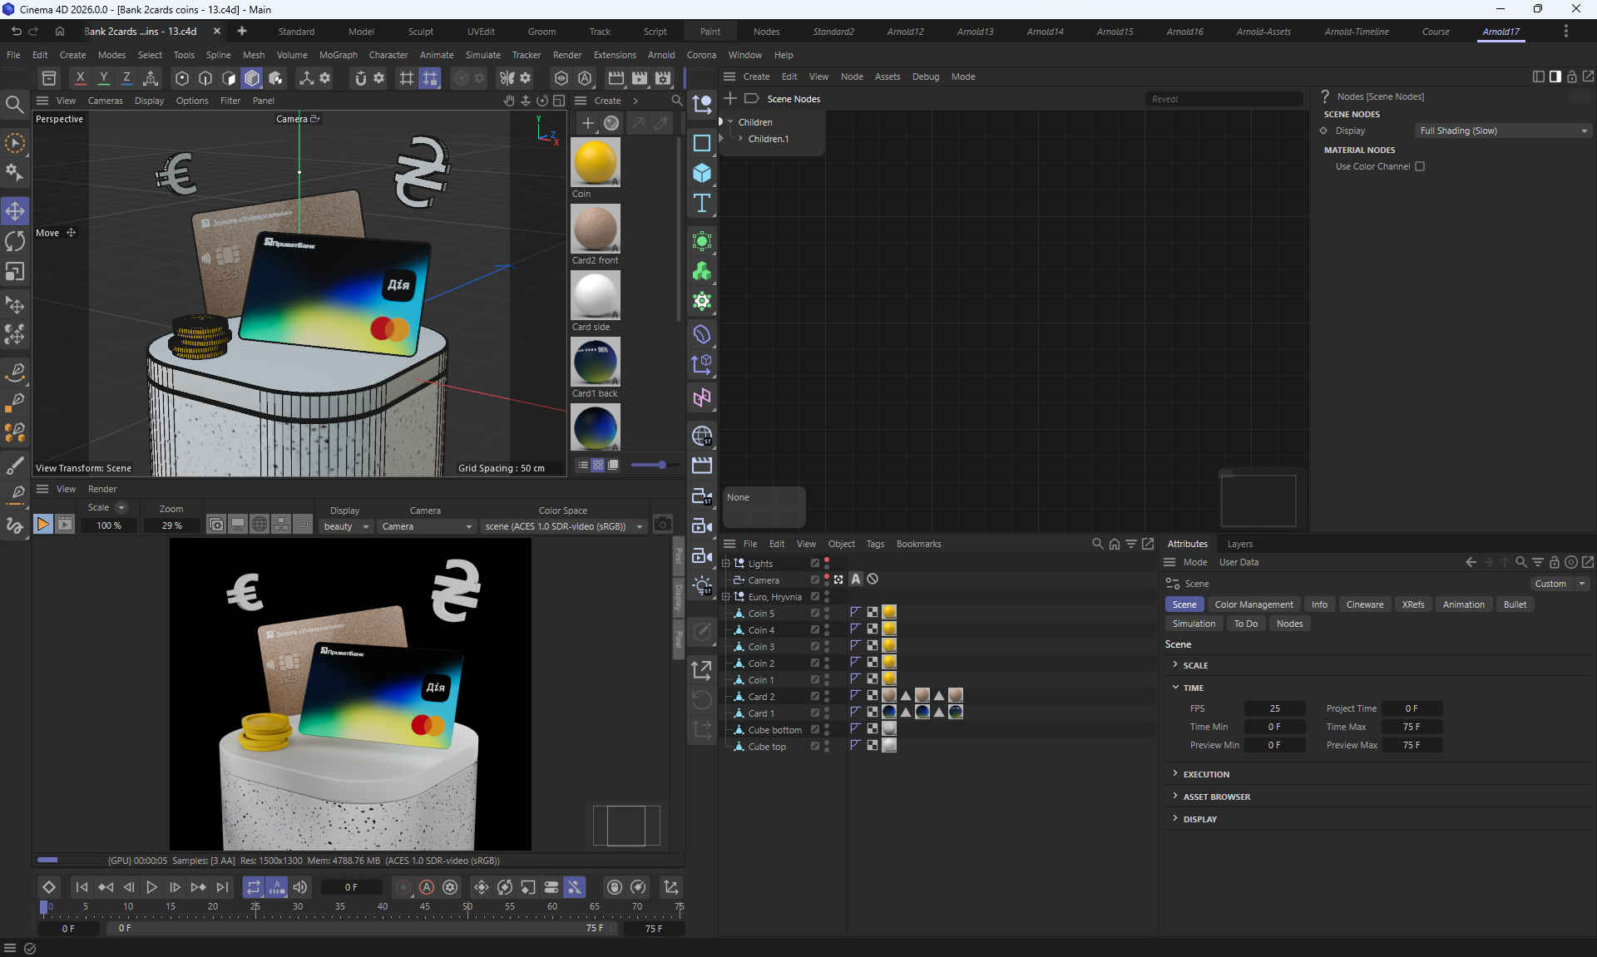This screenshot has height=957, width=1597.
Task: Click the Record Active Objects keyframe icon
Action: [x=403, y=887]
